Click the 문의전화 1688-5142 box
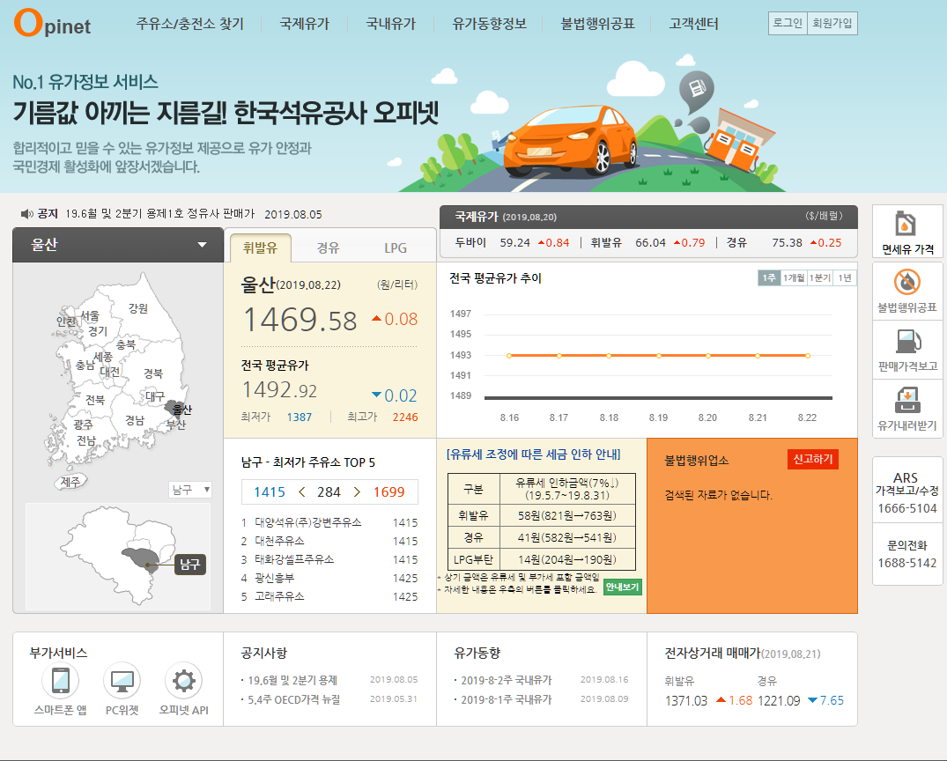 click(x=907, y=554)
